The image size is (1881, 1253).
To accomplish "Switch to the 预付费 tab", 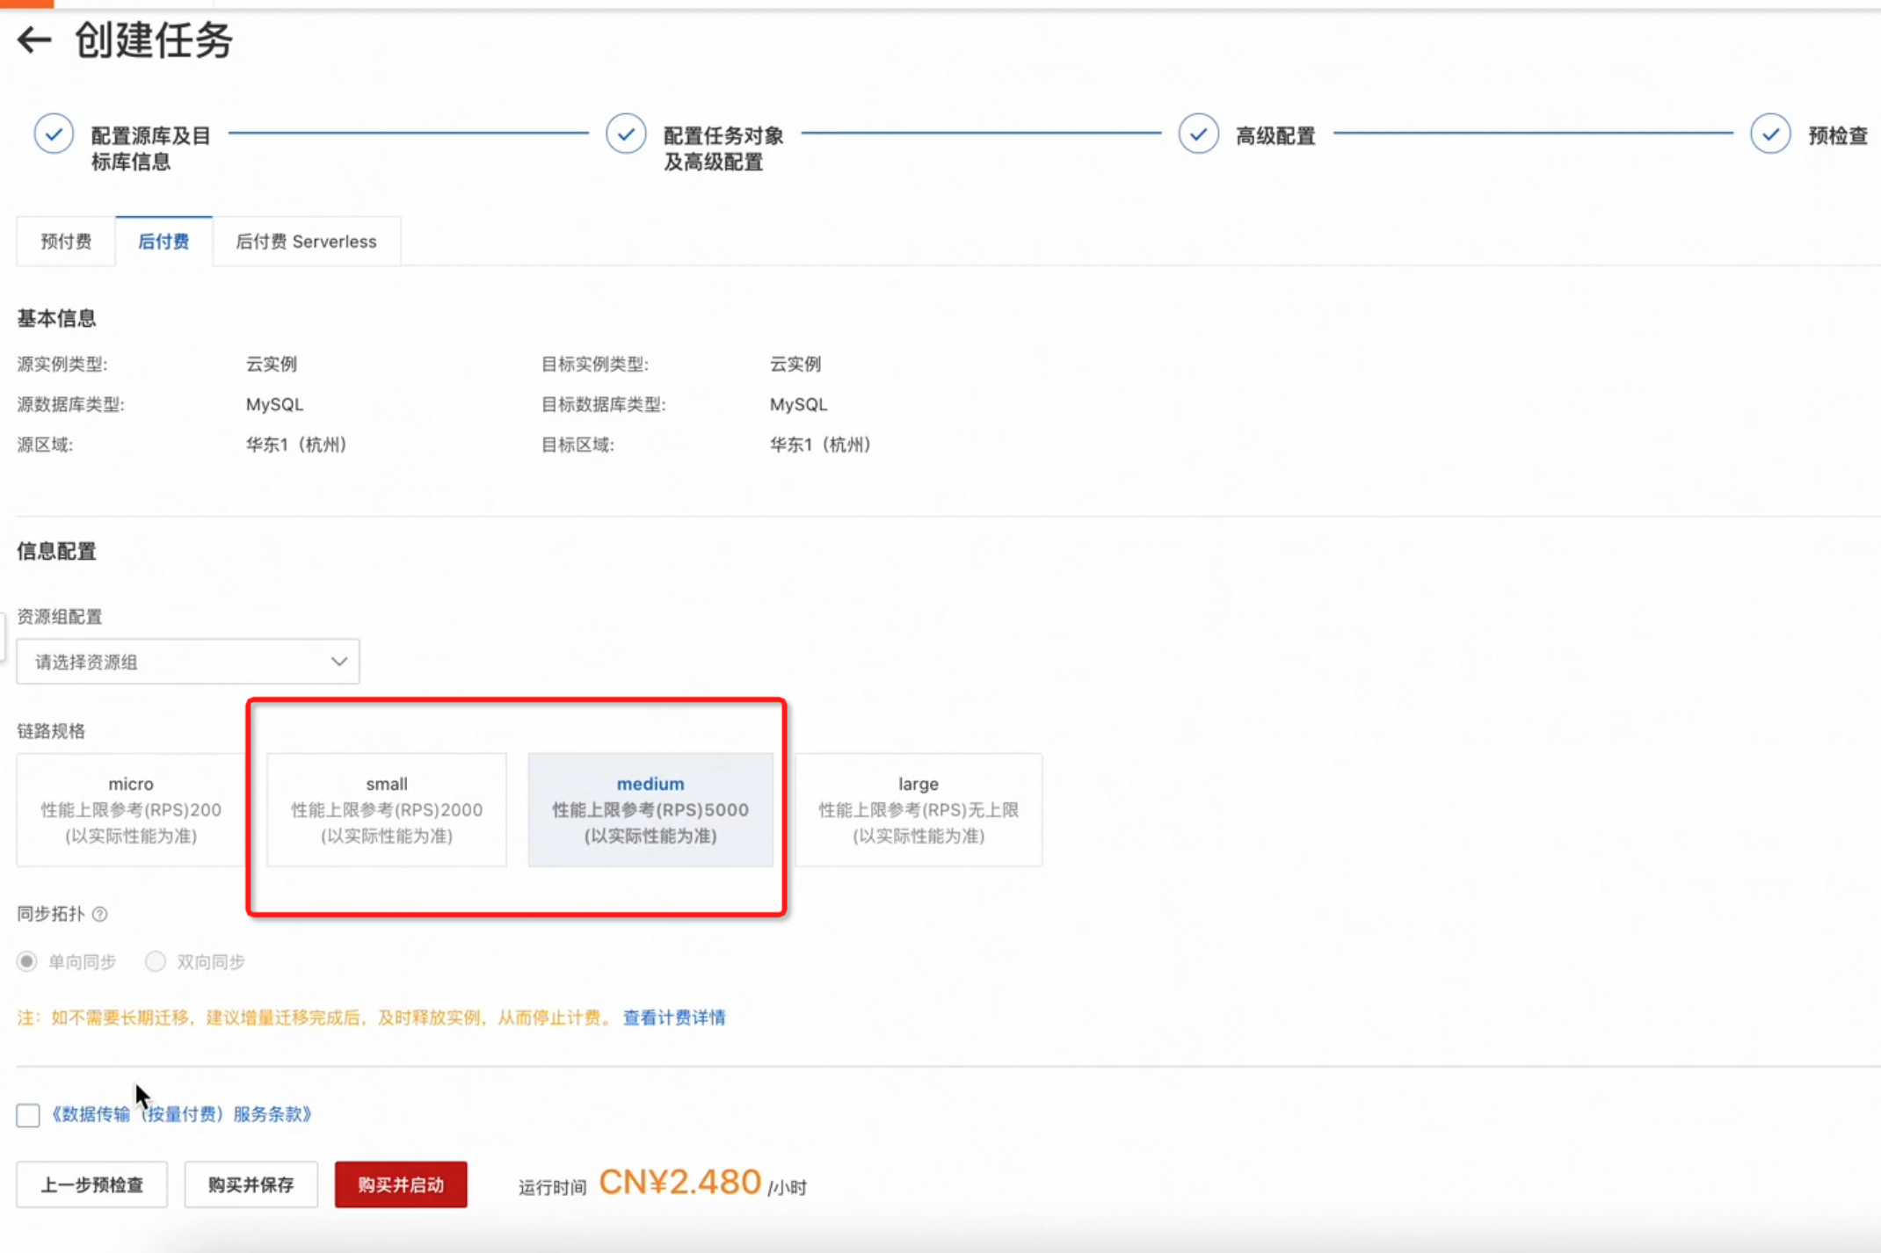I will (x=66, y=241).
